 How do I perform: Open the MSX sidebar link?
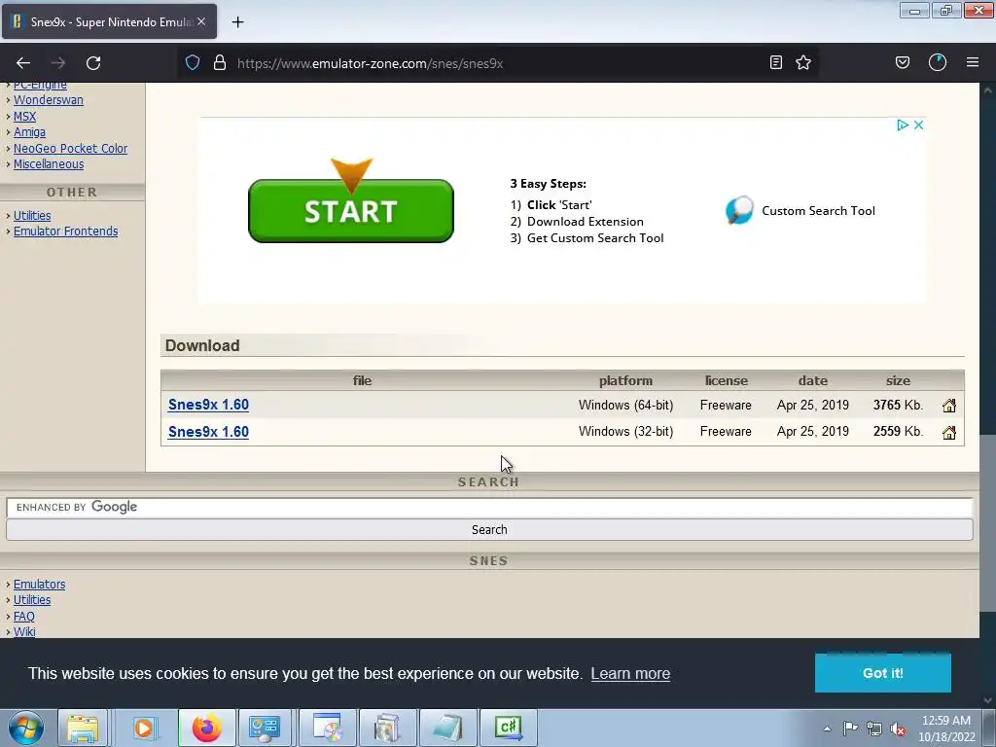click(x=24, y=117)
